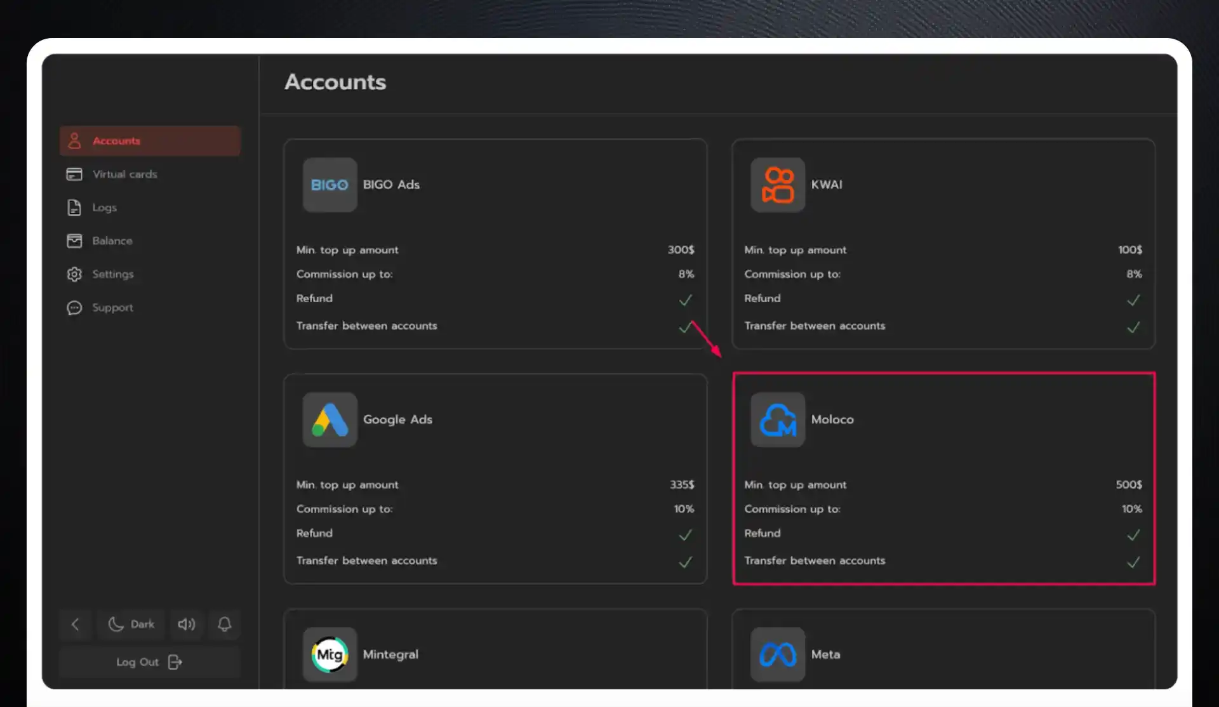Open notifications bell

[x=224, y=624]
